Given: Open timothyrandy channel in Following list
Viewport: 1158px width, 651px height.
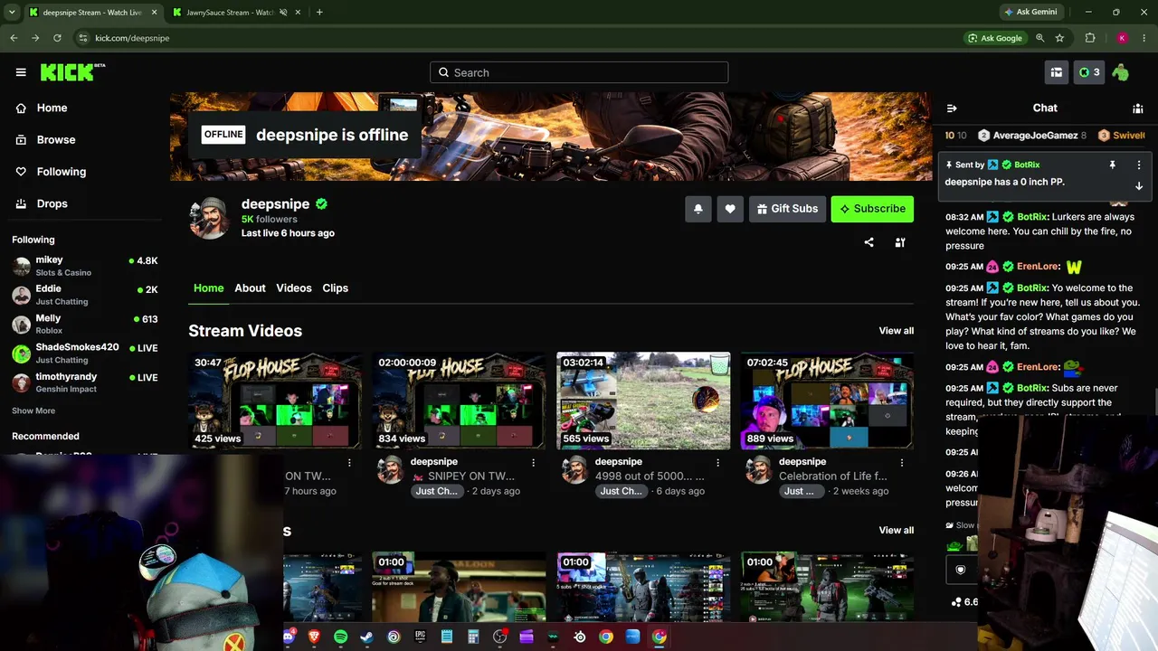Looking at the screenshot, I should (85, 382).
